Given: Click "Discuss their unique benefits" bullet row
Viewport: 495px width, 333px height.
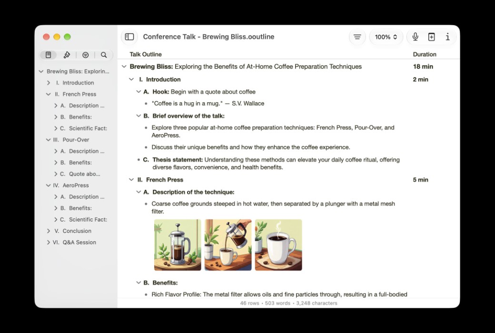Looking at the screenshot, I should point(251,147).
